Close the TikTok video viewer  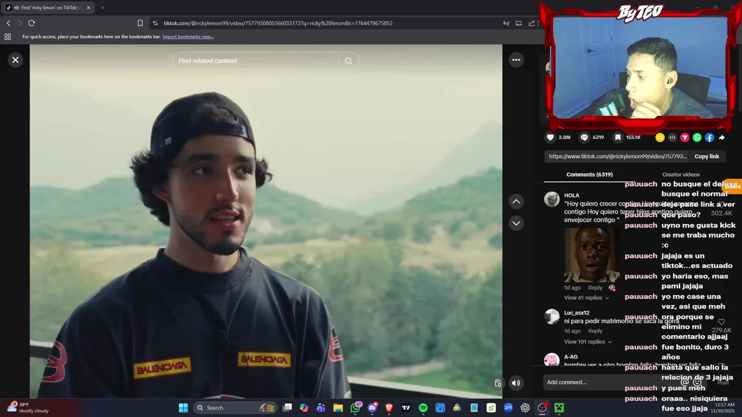pyautogui.click(x=16, y=60)
